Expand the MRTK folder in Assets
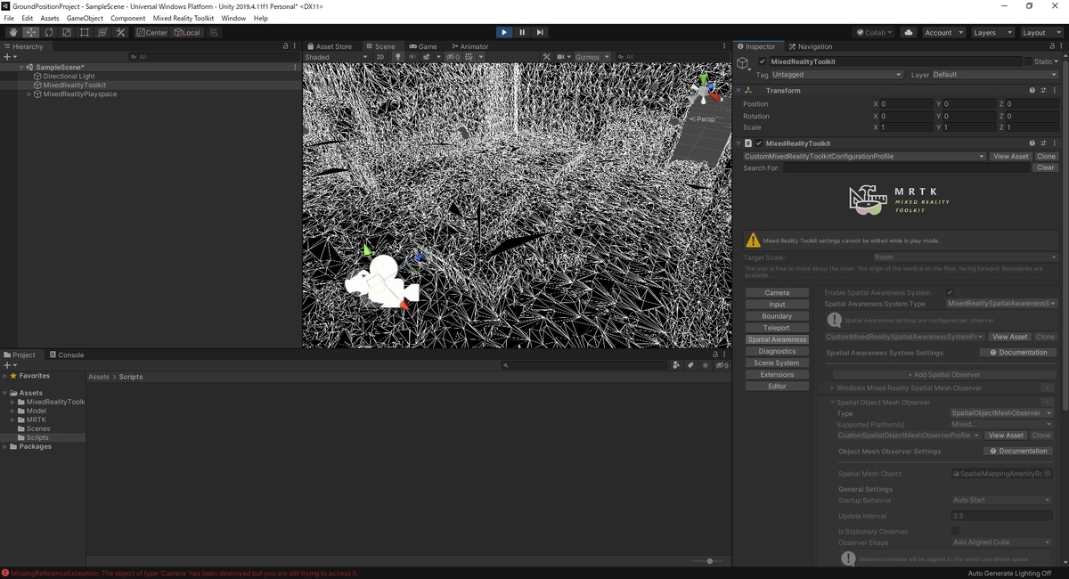This screenshot has height=579, width=1069. (x=12, y=420)
